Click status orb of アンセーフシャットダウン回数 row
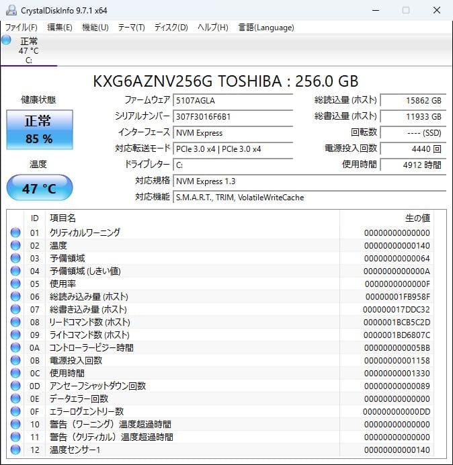Screen dimensions: 453x465 15,386
